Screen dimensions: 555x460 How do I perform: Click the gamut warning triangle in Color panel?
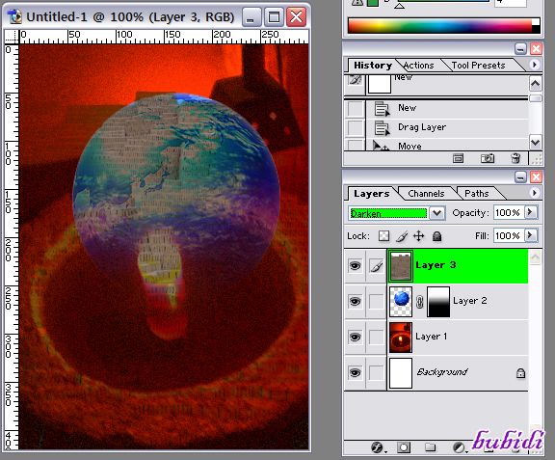coord(357,2)
